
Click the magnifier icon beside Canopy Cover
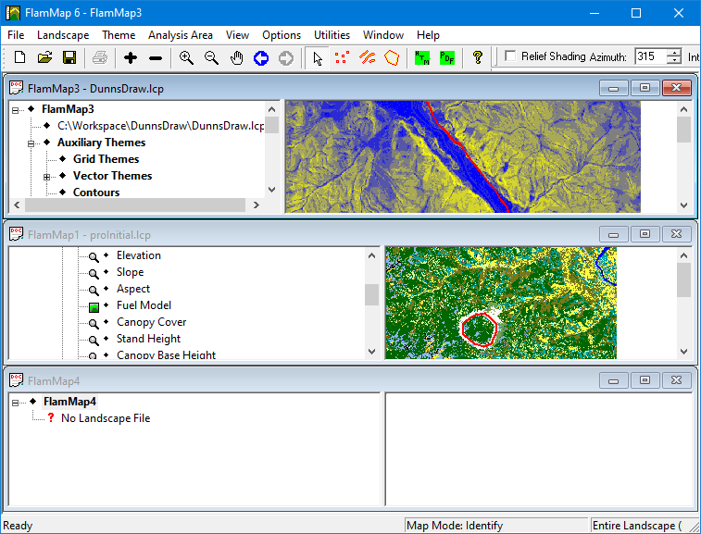point(94,324)
